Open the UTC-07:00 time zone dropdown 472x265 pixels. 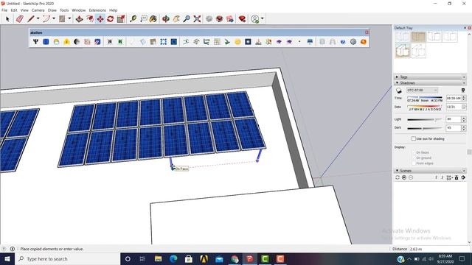422,90
